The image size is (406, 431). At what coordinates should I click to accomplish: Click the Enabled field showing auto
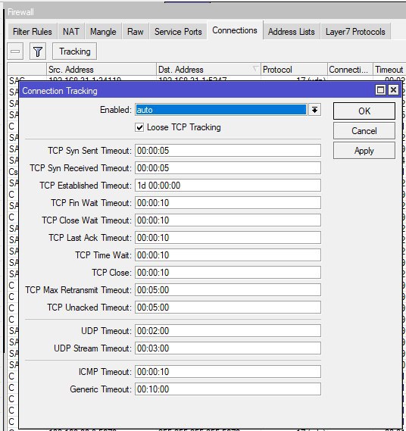[221, 110]
